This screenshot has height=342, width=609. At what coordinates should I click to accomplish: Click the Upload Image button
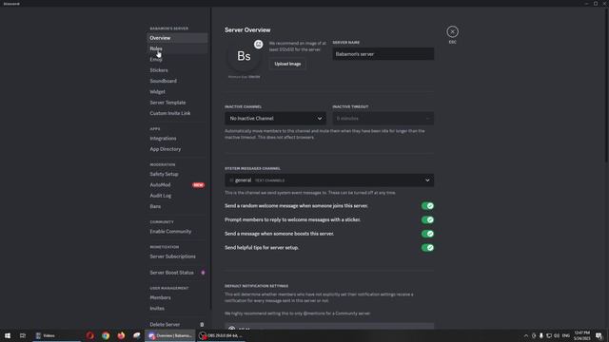tap(287, 64)
